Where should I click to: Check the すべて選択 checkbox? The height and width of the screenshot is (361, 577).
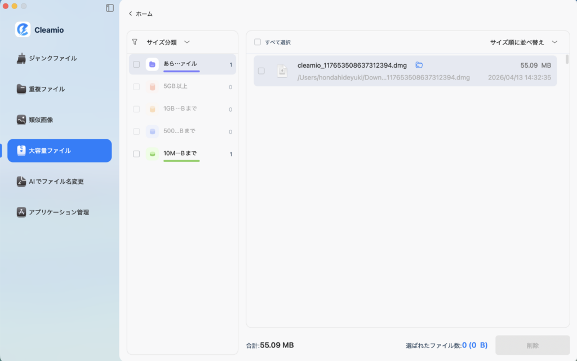[258, 42]
